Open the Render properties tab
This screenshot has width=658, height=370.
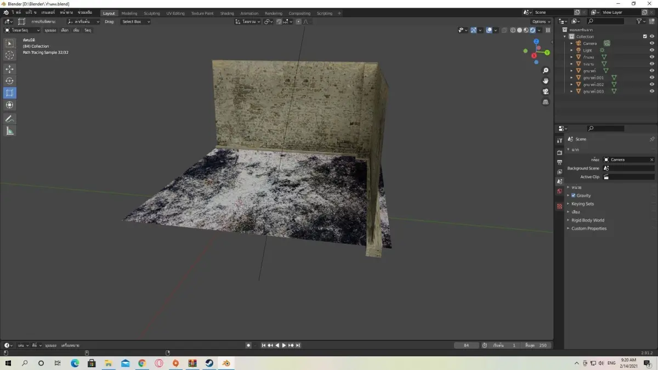559,152
